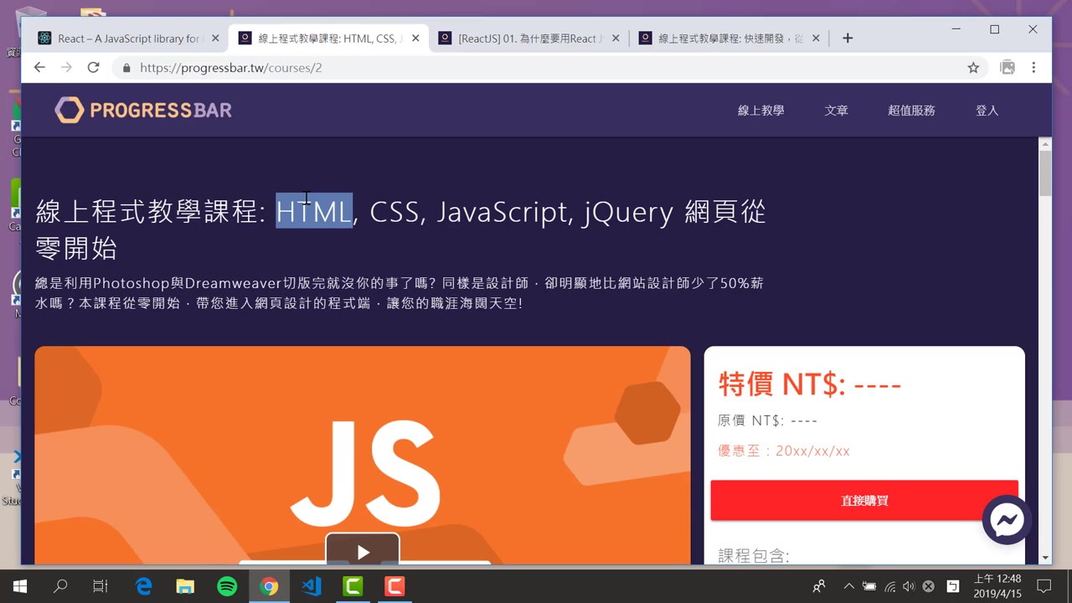Open a new tab with the plus button

coord(848,38)
